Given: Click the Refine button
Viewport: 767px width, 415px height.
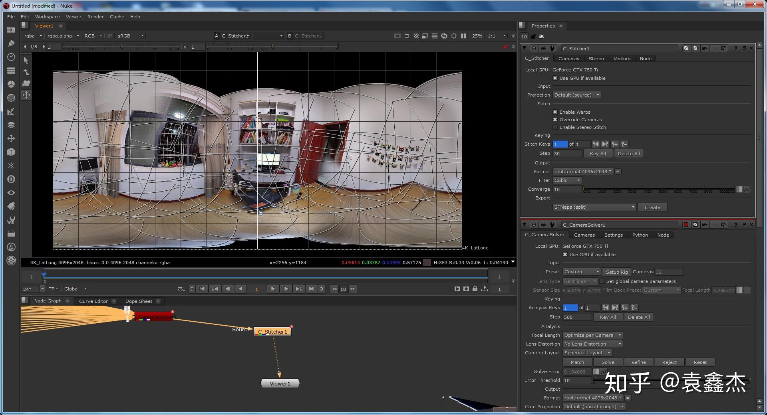Looking at the screenshot, I should tap(639, 362).
